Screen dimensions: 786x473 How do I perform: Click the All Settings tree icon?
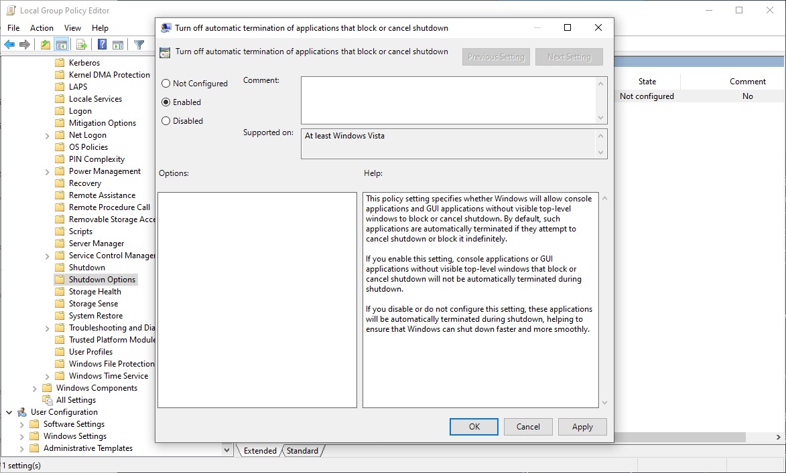pyautogui.click(x=47, y=400)
